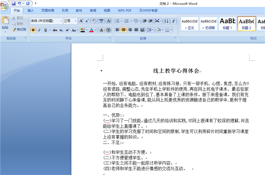Apply the 标题 1 style

[x=227, y=24]
